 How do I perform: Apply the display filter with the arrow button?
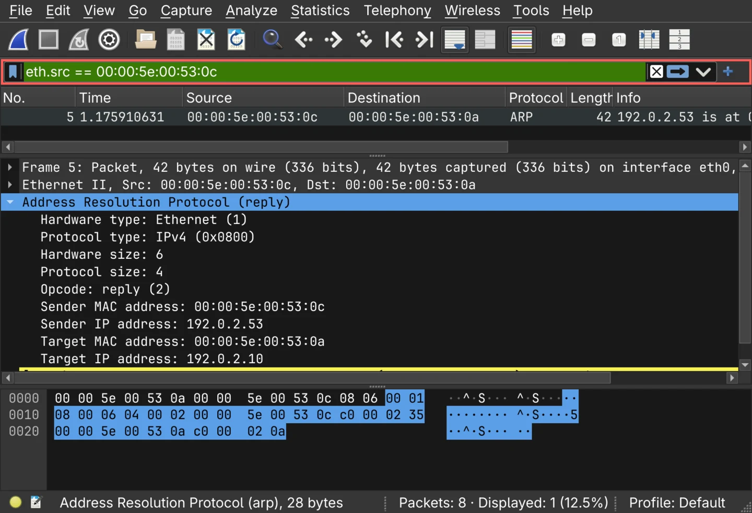(x=678, y=71)
